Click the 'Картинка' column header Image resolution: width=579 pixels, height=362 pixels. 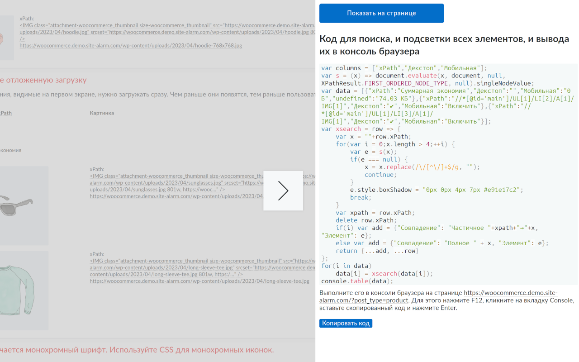tap(102, 113)
